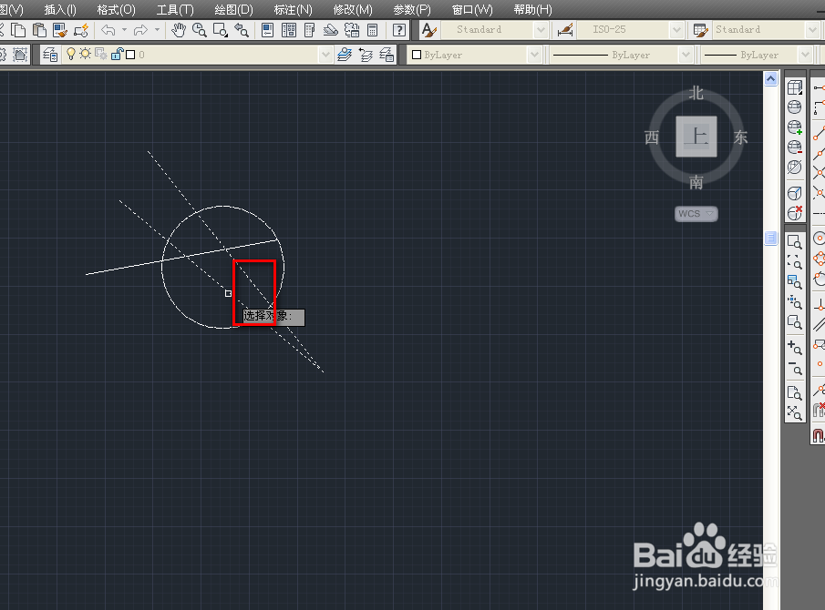Open the Text Style manager icon
The image size is (825, 610).
tap(429, 30)
